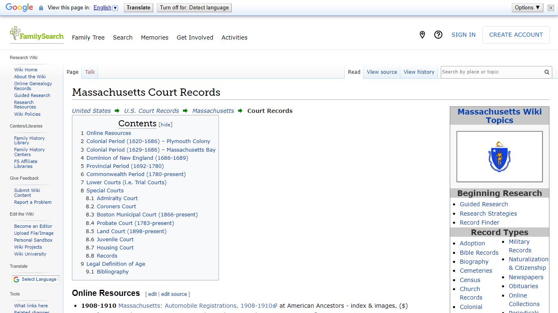Open About the Wiki link
The image size is (558, 313).
click(30, 77)
